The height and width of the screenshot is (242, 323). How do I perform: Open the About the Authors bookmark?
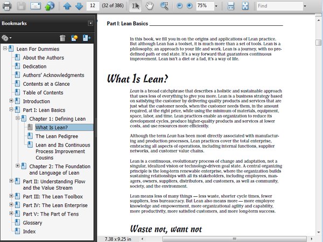pyautogui.click(x=43, y=58)
